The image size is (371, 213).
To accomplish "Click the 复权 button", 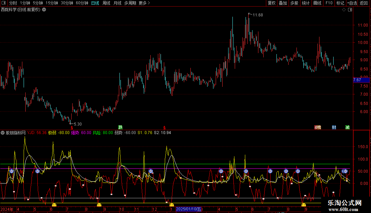I will [x=272, y=3].
